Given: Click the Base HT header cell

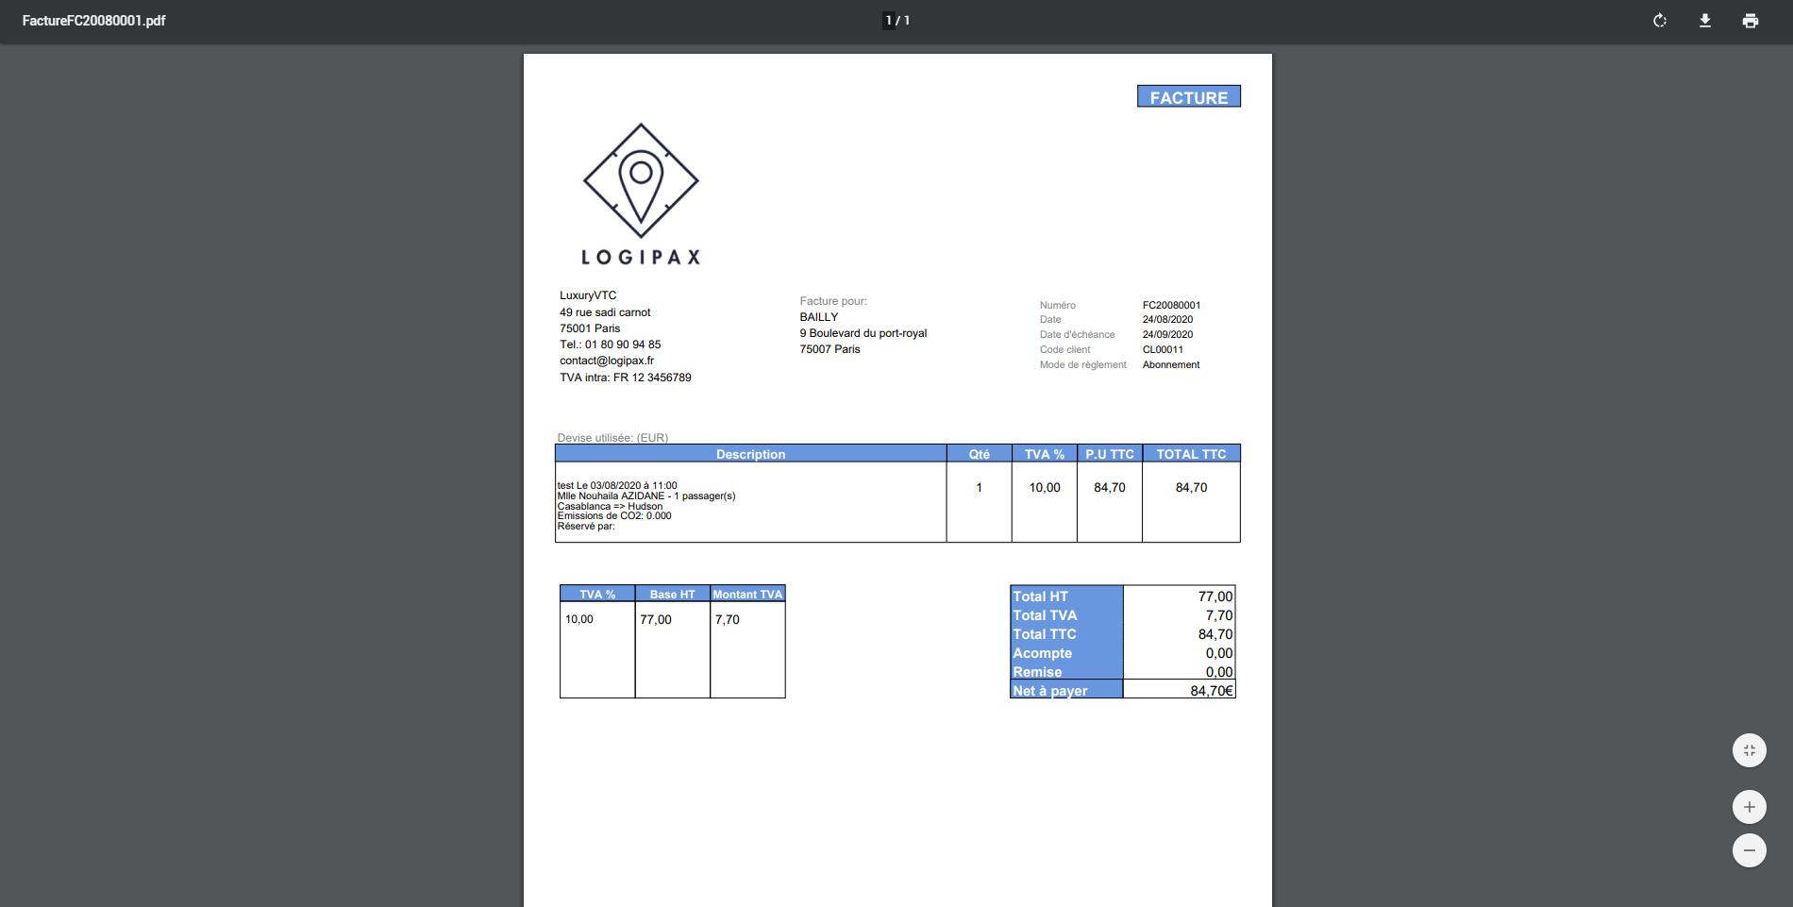Looking at the screenshot, I should click(672, 595).
